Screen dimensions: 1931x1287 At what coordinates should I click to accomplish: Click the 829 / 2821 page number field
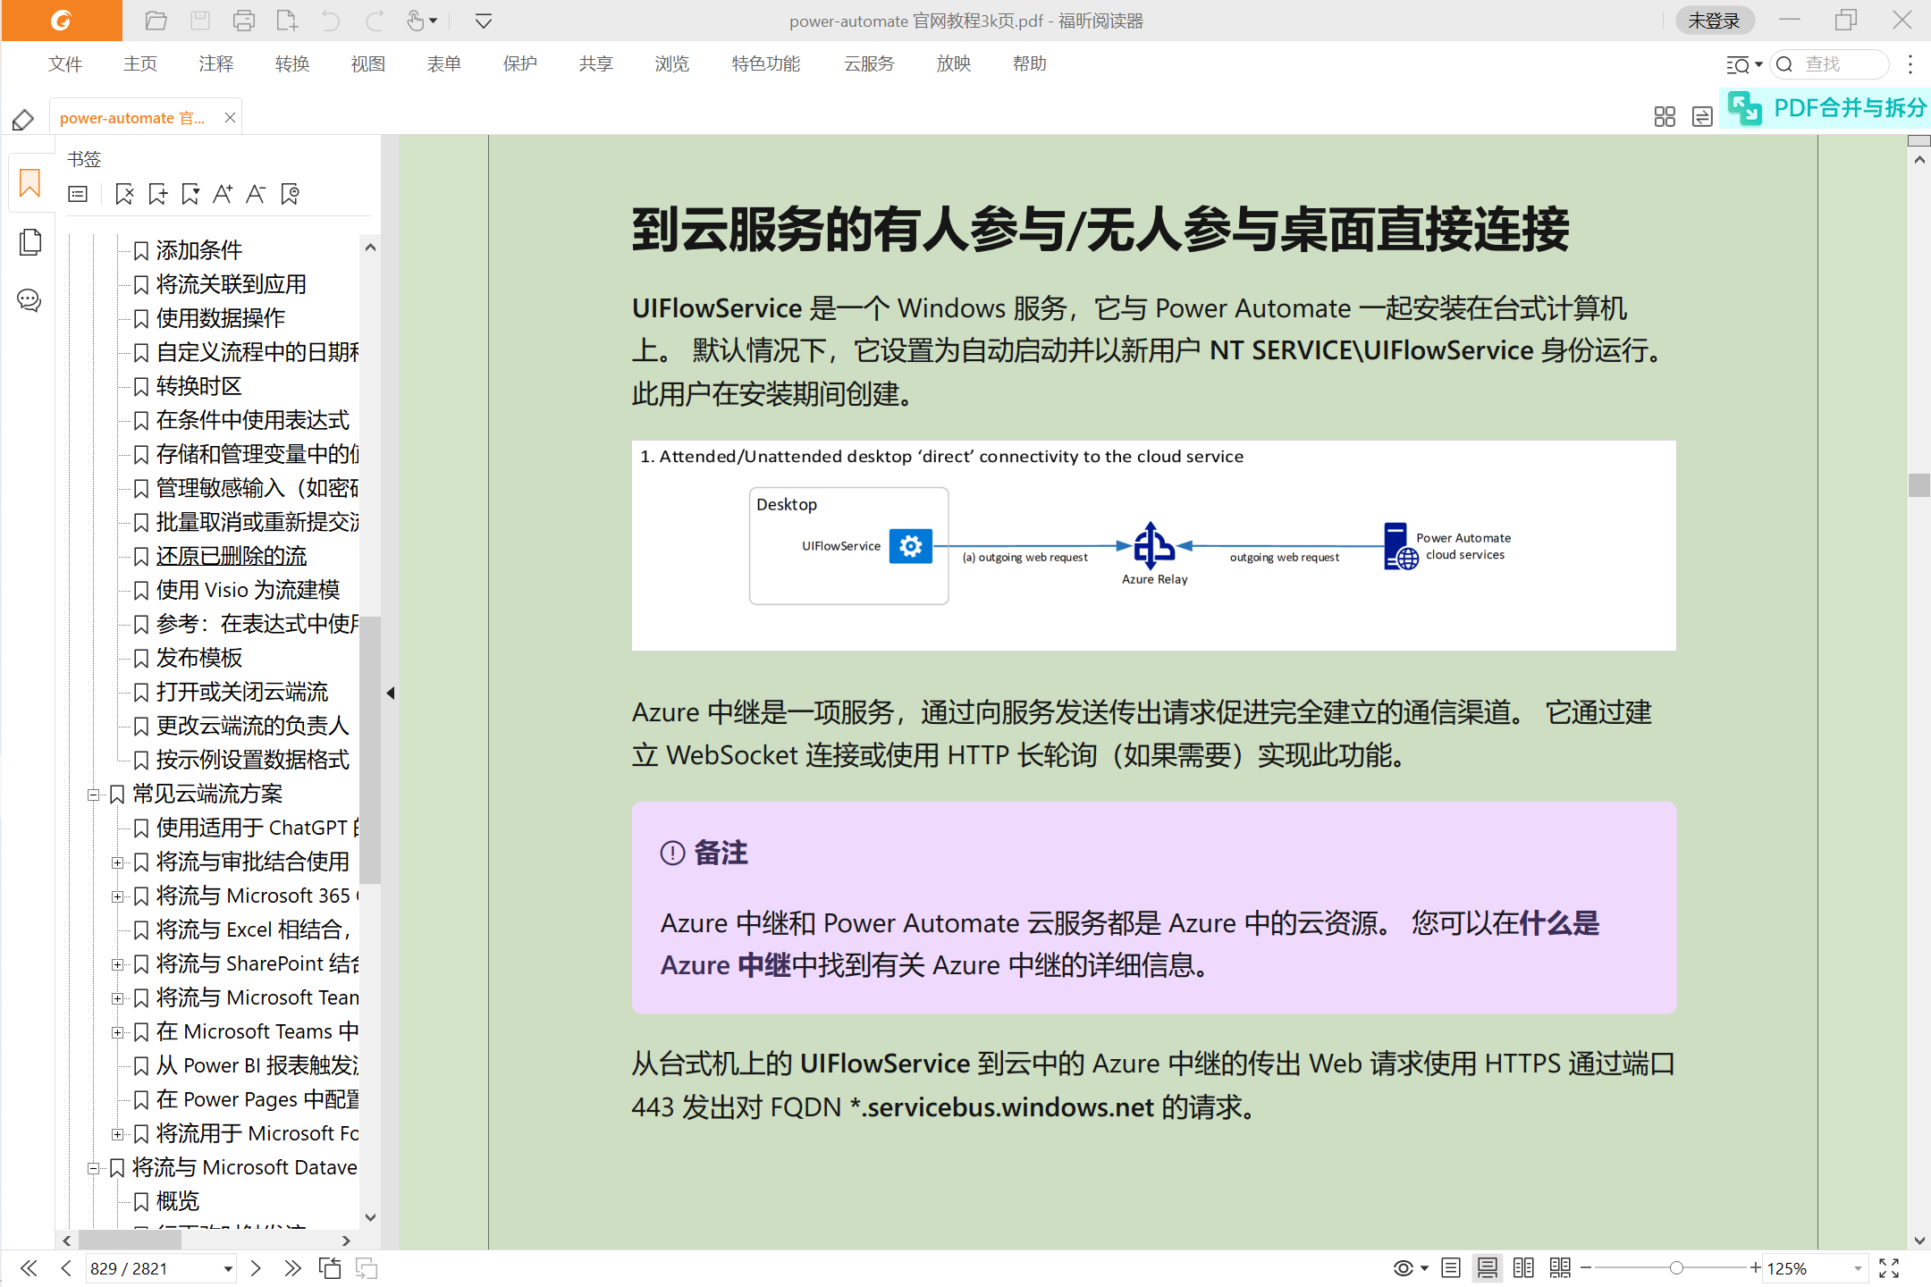[152, 1268]
